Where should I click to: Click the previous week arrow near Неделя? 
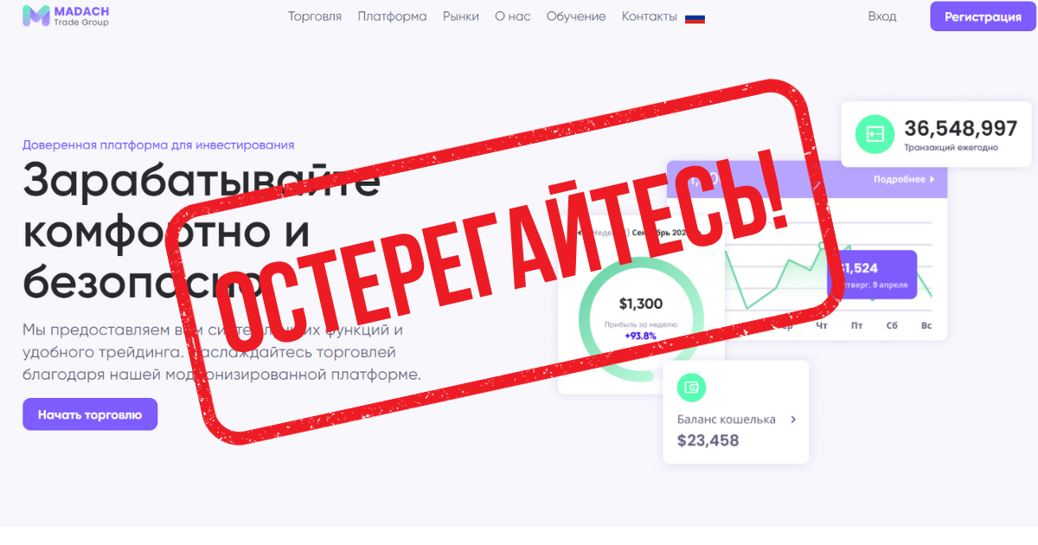[x=579, y=233]
